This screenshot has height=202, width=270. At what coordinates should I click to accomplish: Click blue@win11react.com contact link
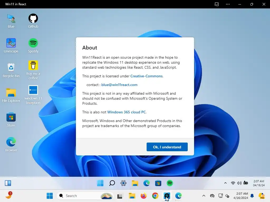(x=119, y=85)
